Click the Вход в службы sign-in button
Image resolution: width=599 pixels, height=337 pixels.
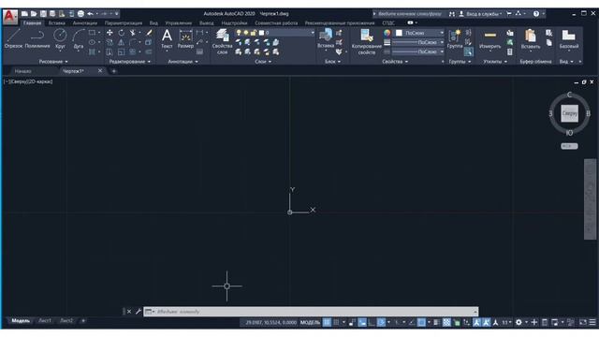[x=480, y=14]
